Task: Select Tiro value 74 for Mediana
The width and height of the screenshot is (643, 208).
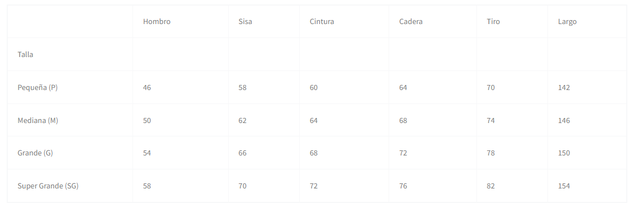Action: pyautogui.click(x=490, y=120)
